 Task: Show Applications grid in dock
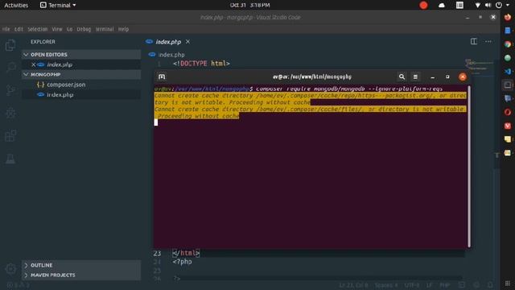pyautogui.click(x=508, y=283)
